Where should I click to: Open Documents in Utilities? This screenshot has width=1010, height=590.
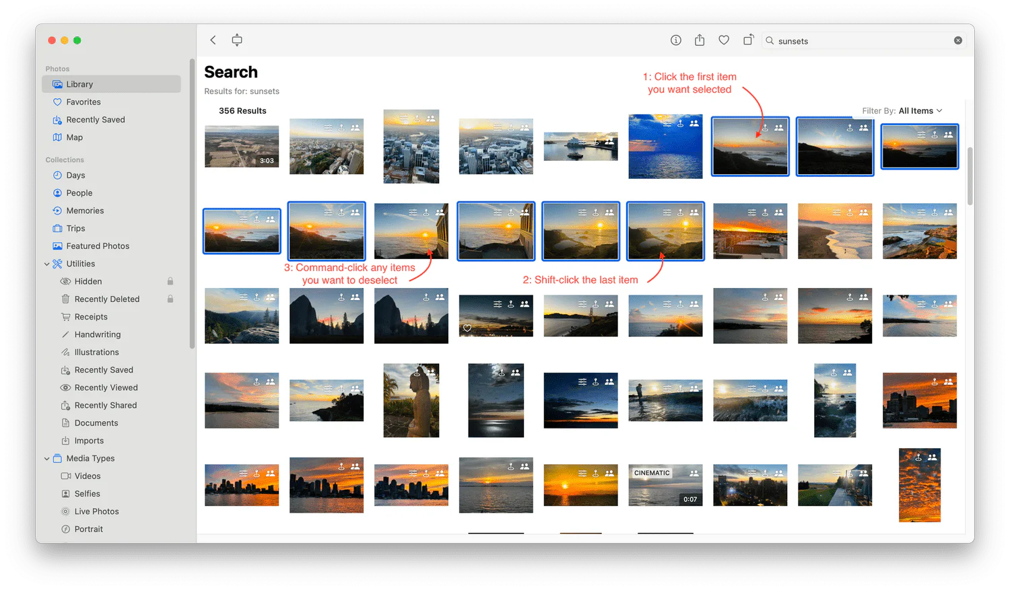[111, 423]
